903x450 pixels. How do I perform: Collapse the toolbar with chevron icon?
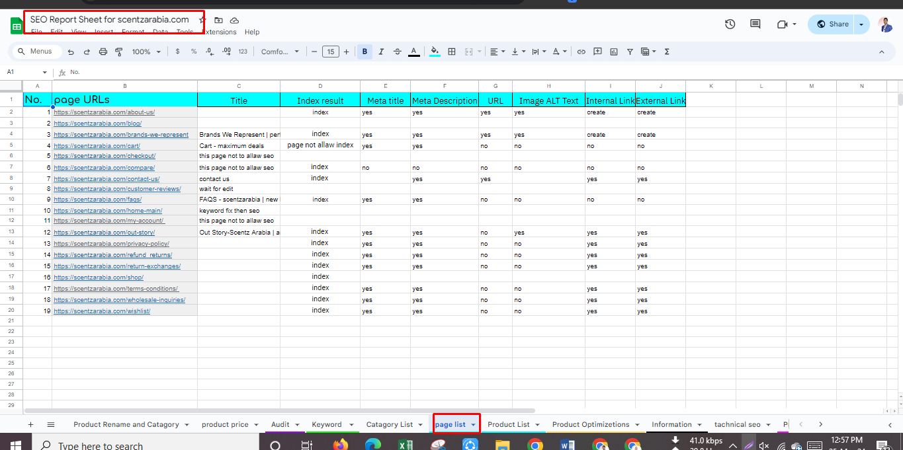881,52
